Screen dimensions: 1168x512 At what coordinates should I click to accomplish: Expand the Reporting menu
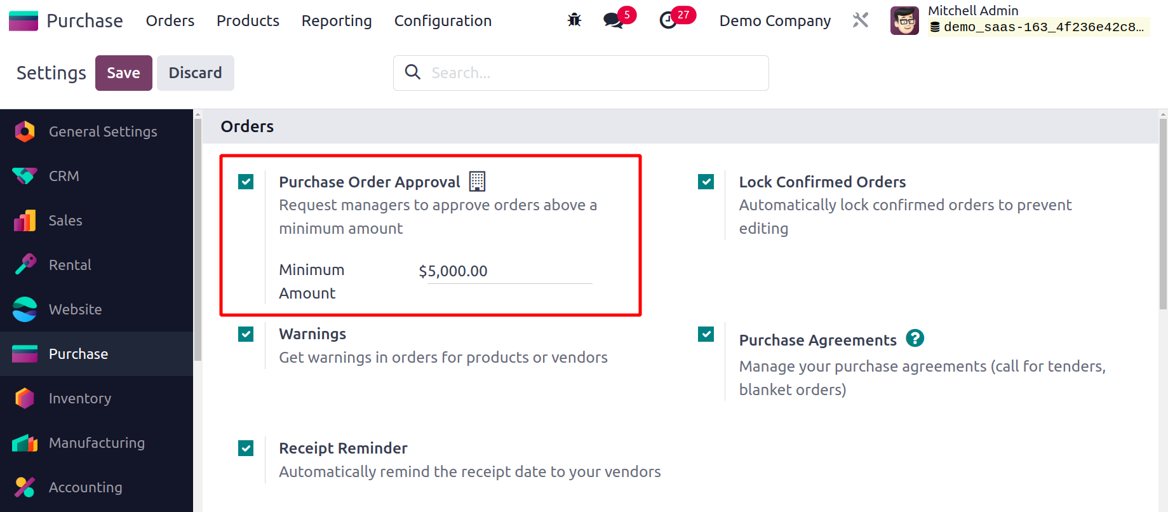[337, 20]
